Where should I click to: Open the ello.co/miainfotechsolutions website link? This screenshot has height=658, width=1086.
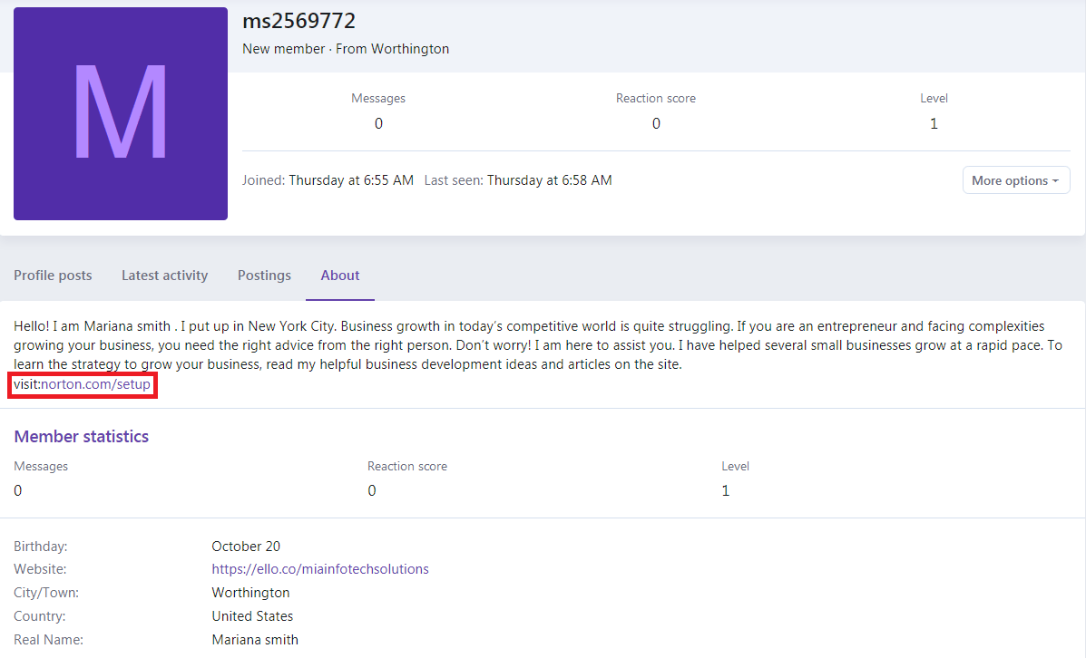tap(320, 569)
